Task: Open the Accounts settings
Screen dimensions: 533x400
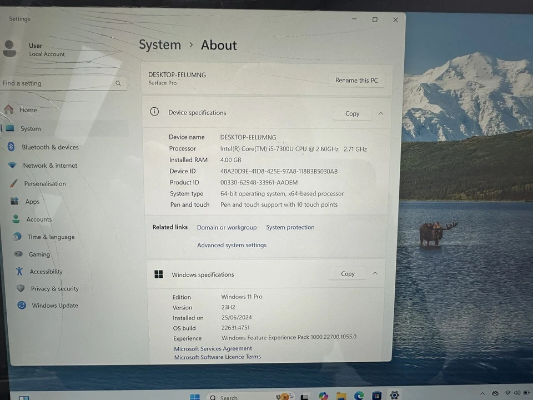Action: 38,219
